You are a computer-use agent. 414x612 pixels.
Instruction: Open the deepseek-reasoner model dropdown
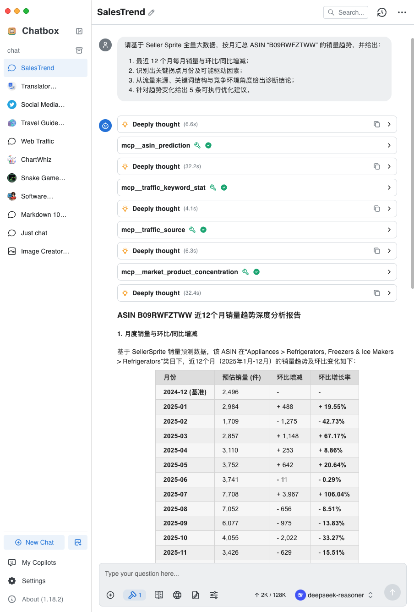pyautogui.click(x=334, y=595)
